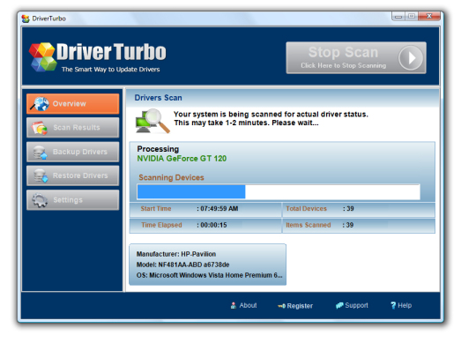Click the Time Elapsed value 00:00:15
The image size is (476, 343).
(213, 225)
